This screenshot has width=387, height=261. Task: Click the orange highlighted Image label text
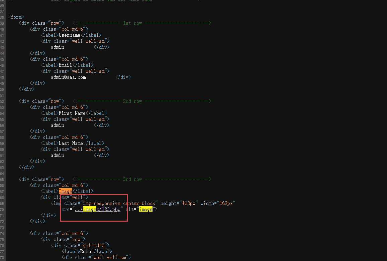point(65,191)
